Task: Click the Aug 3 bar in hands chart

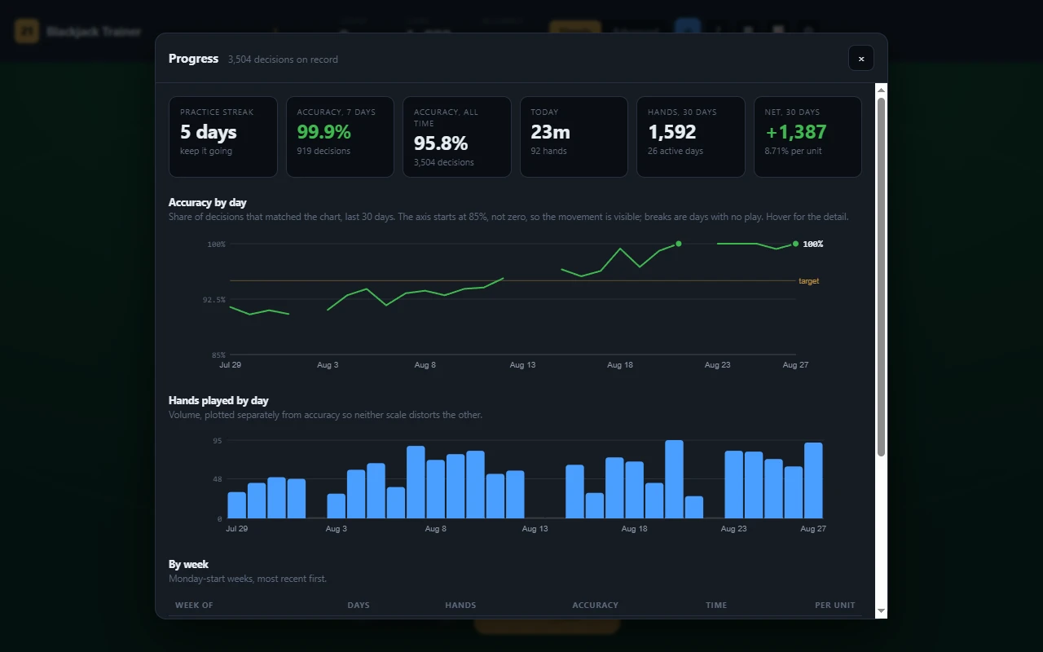Action: click(337, 506)
